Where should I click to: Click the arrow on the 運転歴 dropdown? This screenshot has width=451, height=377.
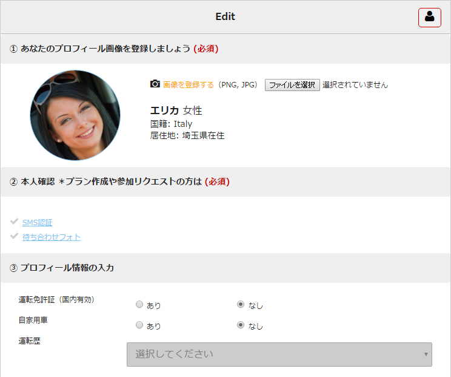pyautogui.click(x=426, y=354)
